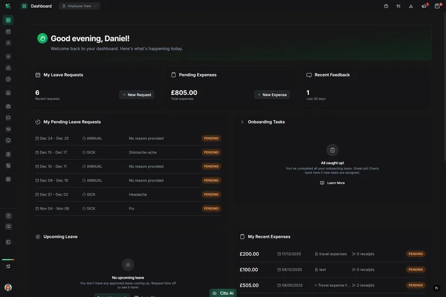The image size is (446, 297).
Task: Open the document icon in left sidebar
Action: pyautogui.click(x=8, y=154)
